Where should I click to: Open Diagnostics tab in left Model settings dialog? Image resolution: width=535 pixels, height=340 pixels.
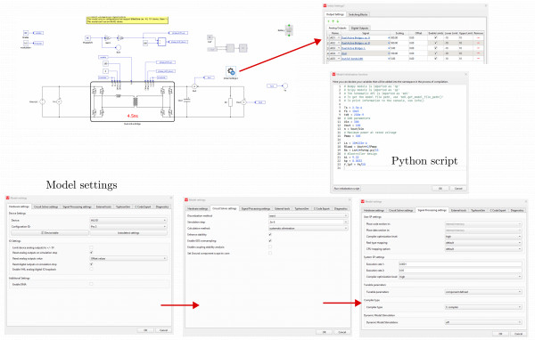pyautogui.click(x=162, y=206)
